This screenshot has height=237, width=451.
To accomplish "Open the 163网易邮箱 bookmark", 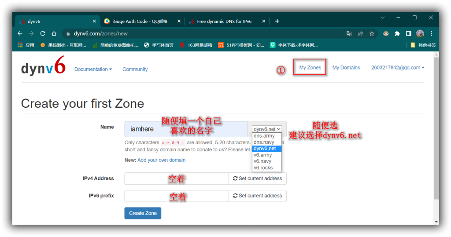I will click(x=196, y=45).
